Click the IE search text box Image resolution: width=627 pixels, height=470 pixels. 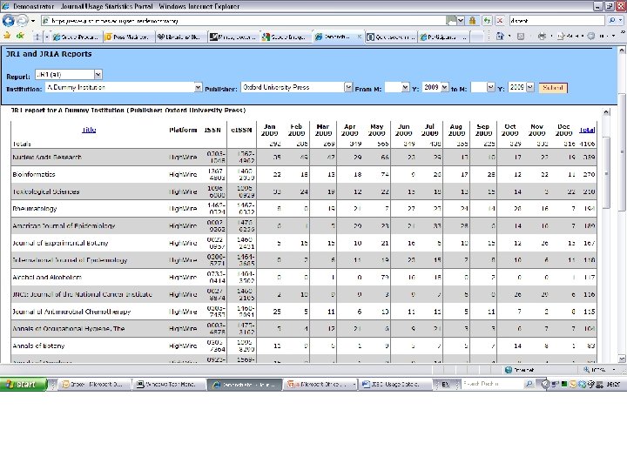[x=556, y=20]
